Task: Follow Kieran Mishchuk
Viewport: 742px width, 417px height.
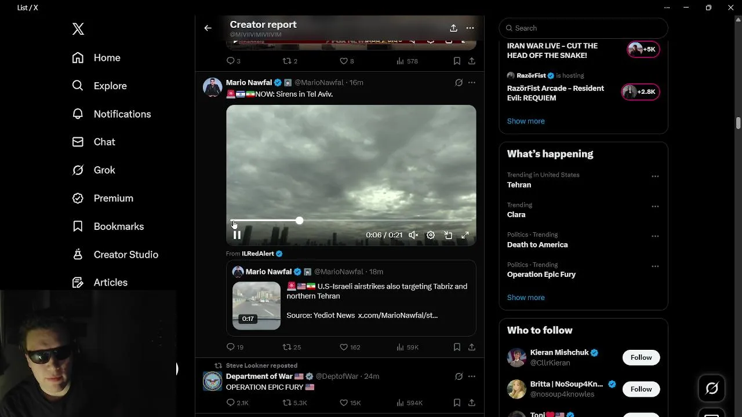Action: click(x=641, y=357)
